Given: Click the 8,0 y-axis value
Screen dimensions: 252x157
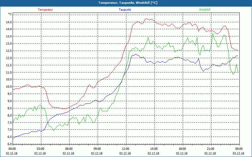Looking at the screenshot, I should tap(9, 115).
